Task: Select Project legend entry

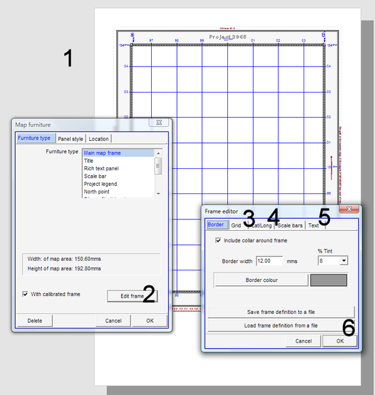Action: [118, 184]
